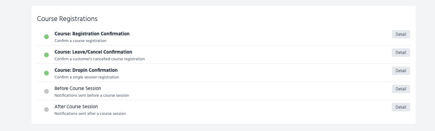The height and width of the screenshot is (131, 435).
Task: Open Detail for Before Course Session
Action: click(x=401, y=89)
